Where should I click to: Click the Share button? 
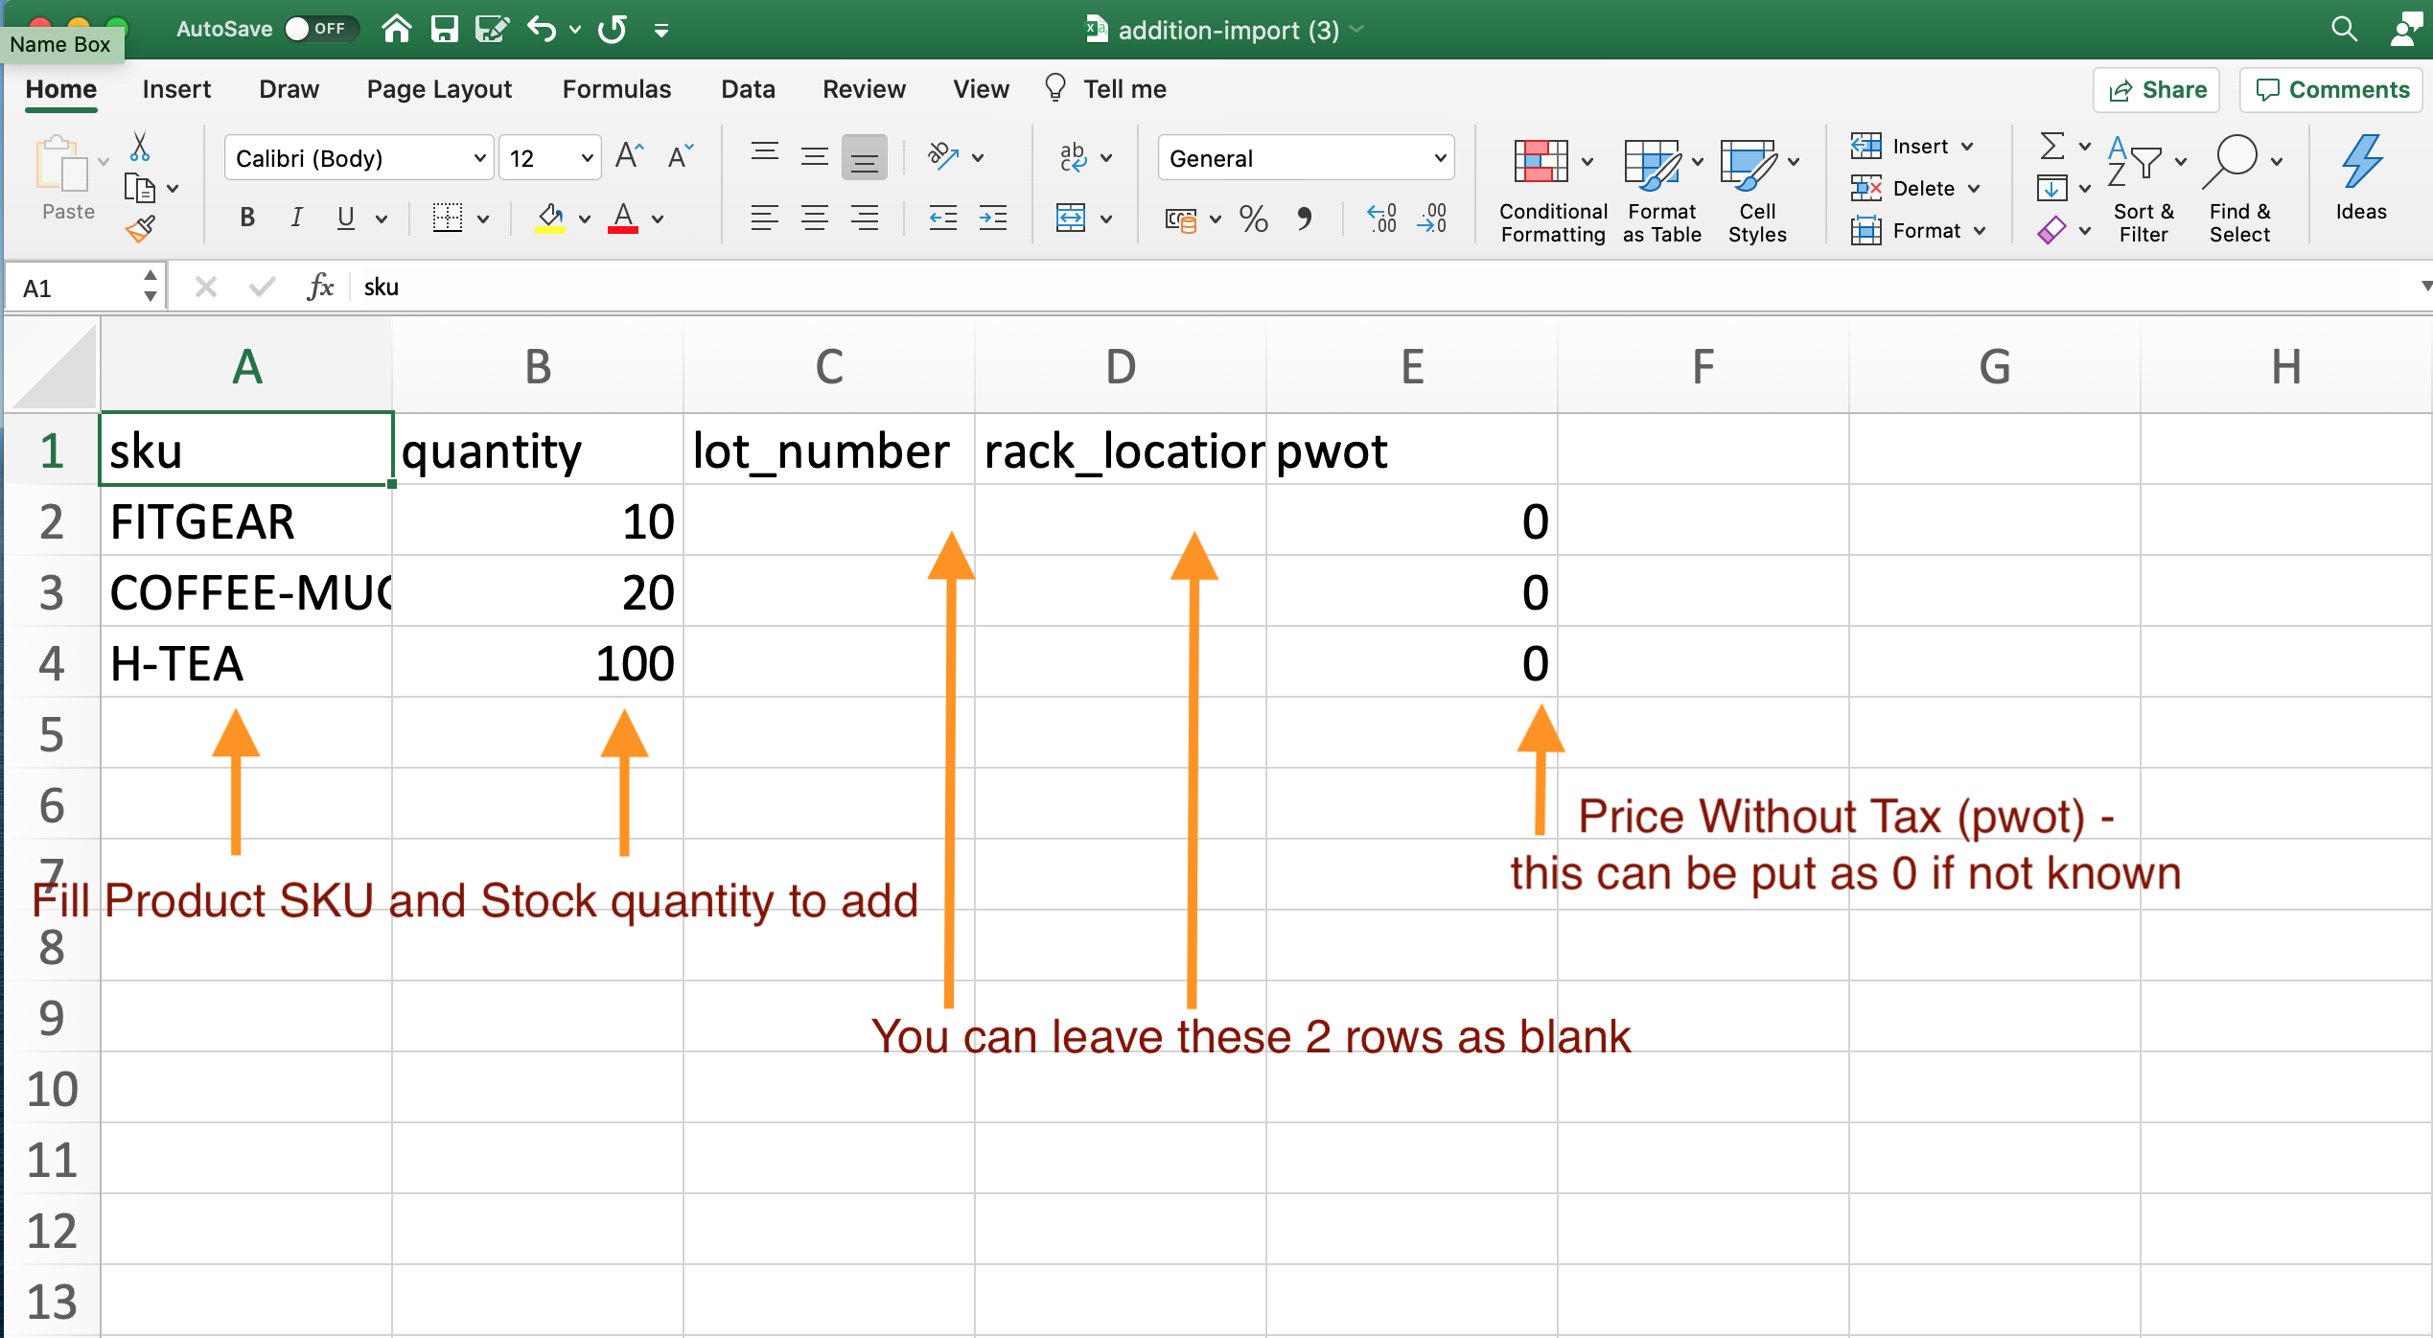point(2157,90)
